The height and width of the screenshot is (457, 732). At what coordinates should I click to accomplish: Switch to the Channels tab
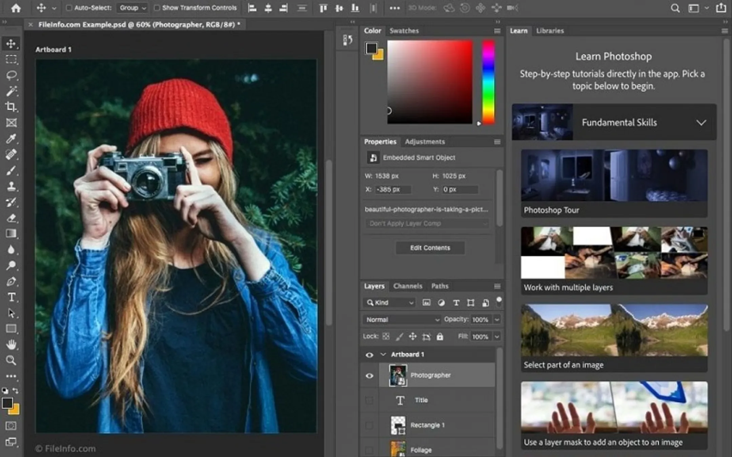[408, 286]
